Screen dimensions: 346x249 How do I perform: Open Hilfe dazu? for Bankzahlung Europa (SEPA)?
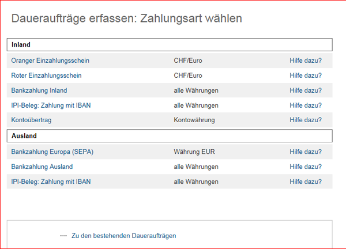click(306, 152)
